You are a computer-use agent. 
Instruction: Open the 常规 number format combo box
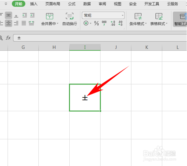[x=103, y=15]
